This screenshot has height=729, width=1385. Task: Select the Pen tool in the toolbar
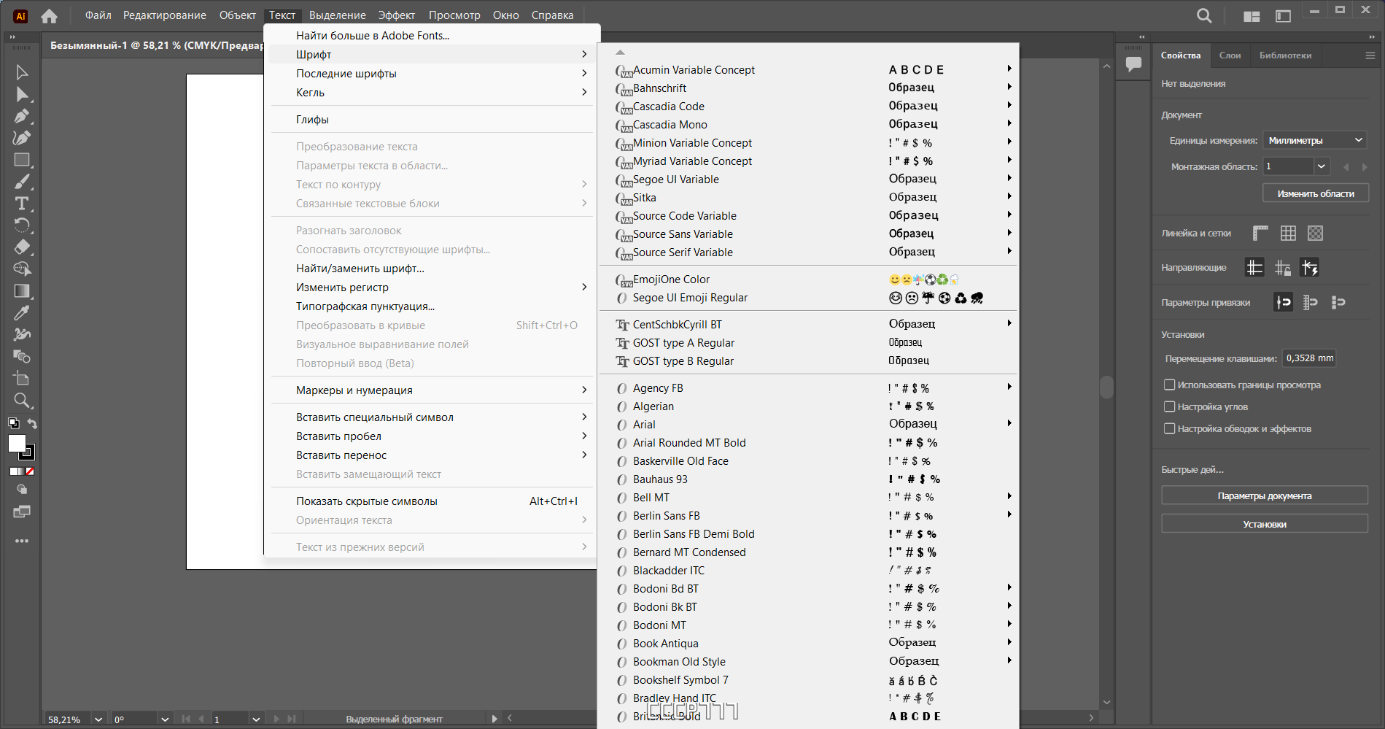(x=22, y=116)
